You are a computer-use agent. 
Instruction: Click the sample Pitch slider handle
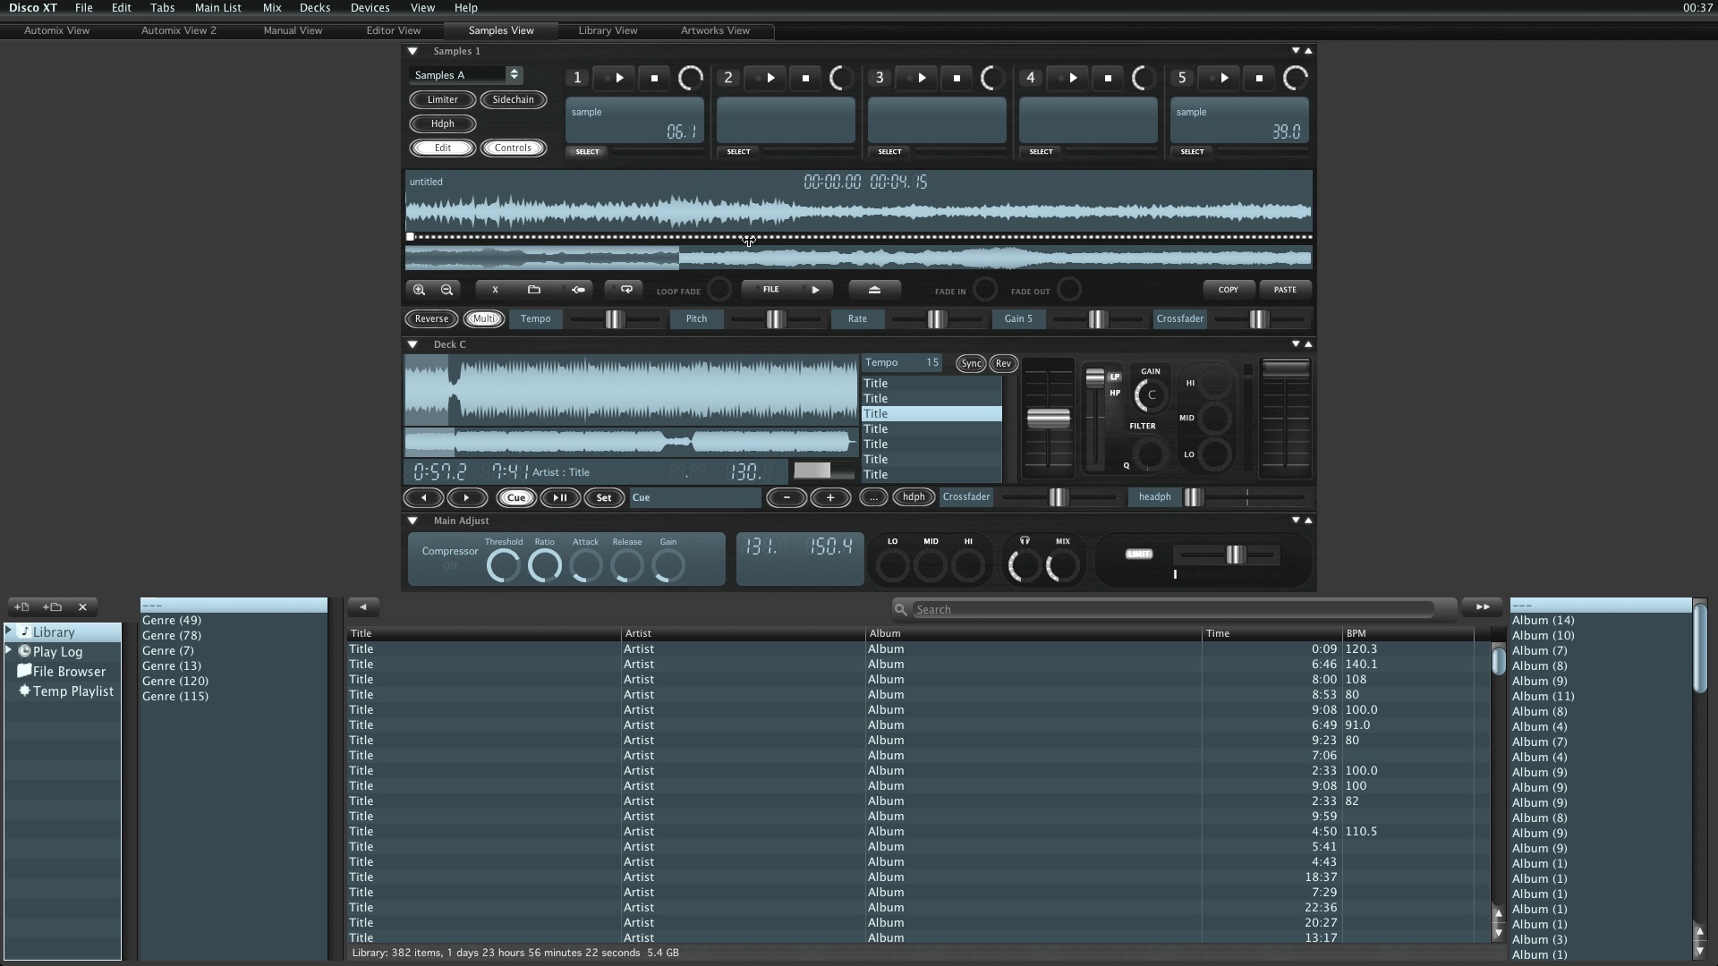point(775,319)
